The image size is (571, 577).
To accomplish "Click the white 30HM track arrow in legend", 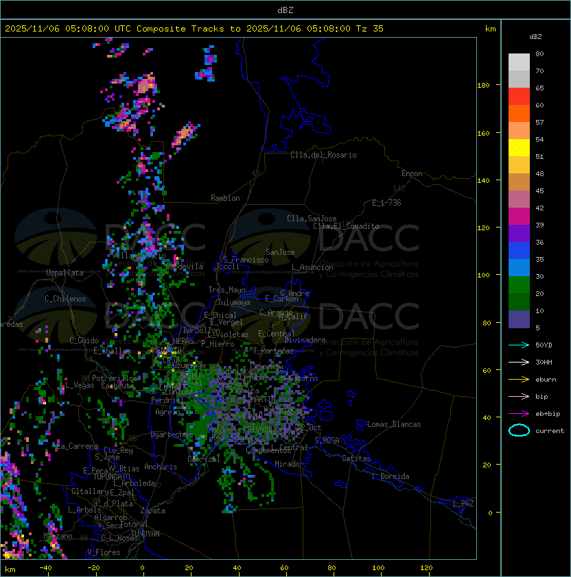I will pos(519,363).
